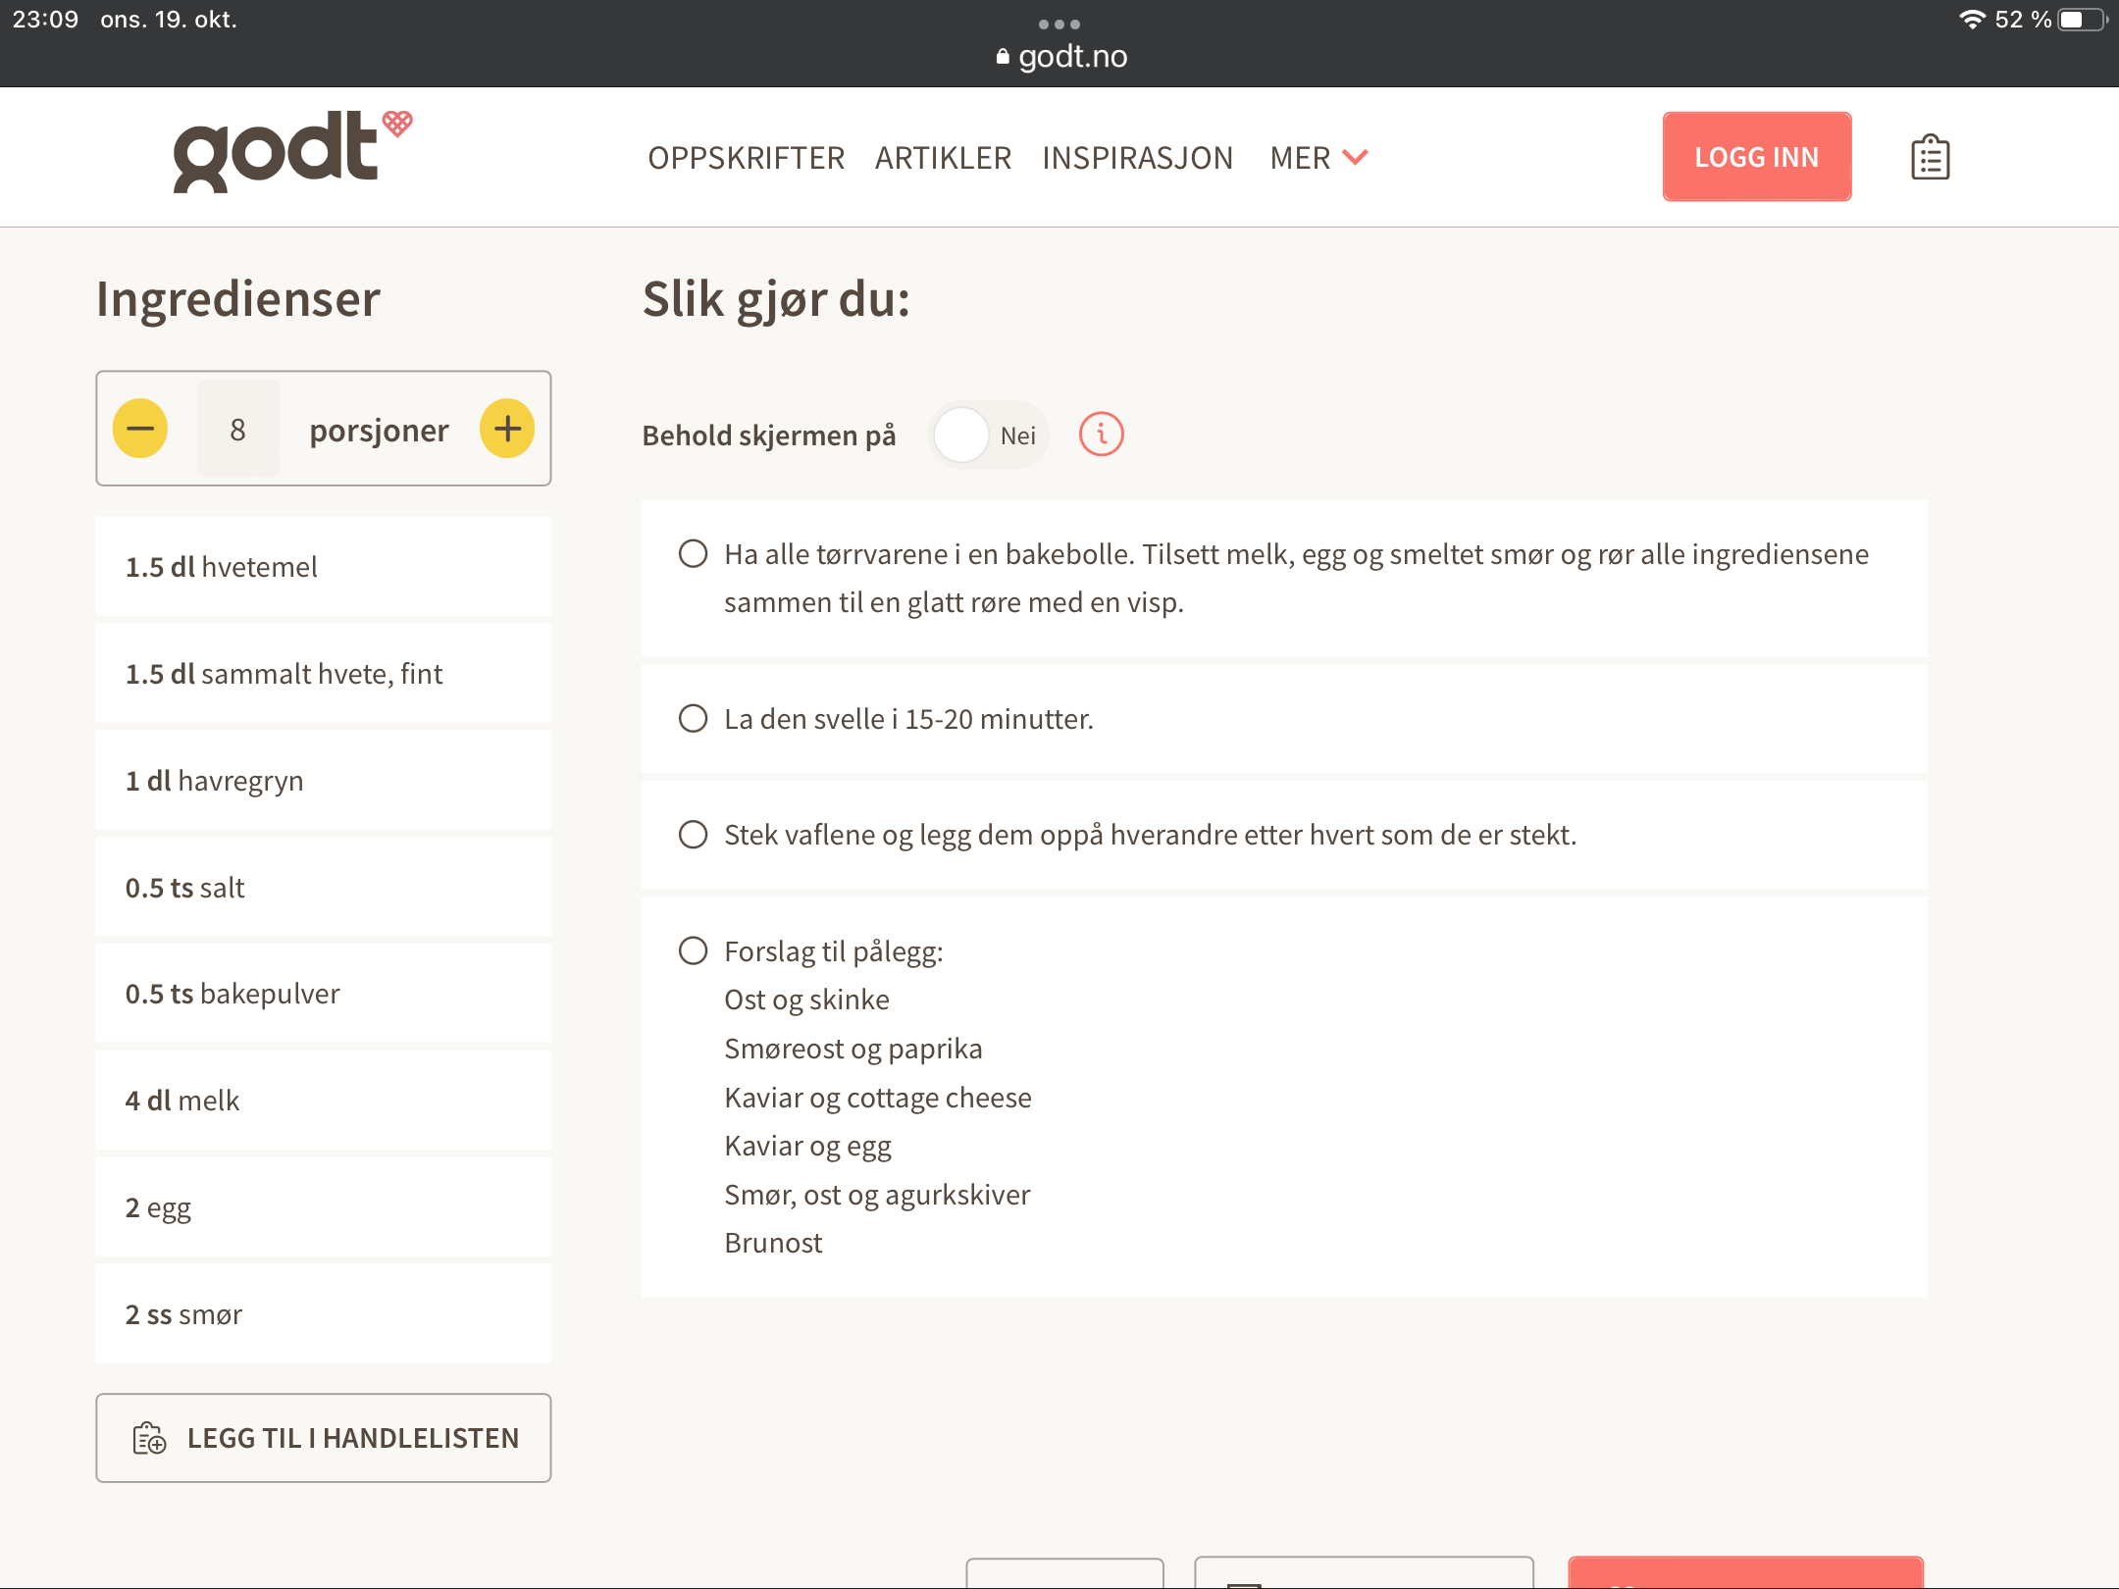Open OPPSKRIFTER in the navigation
This screenshot has width=2119, height=1589.
coord(746,158)
